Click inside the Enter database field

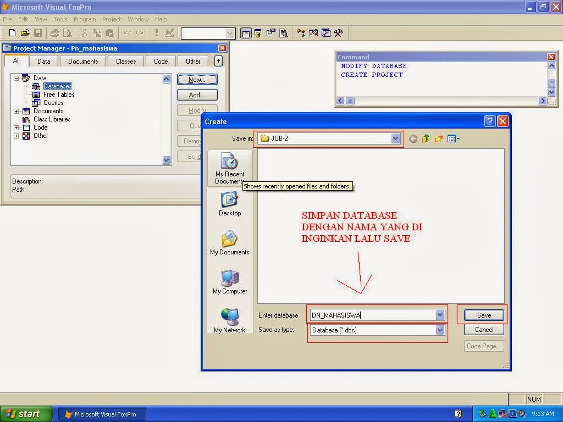point(374,315)
